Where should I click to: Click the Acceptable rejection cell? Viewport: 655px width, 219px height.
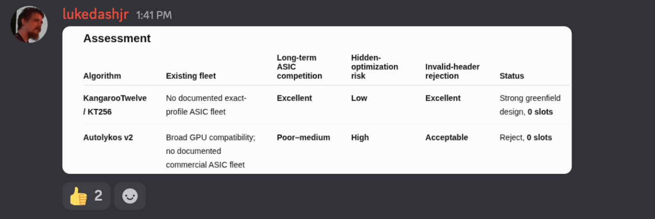pos(446,138)
